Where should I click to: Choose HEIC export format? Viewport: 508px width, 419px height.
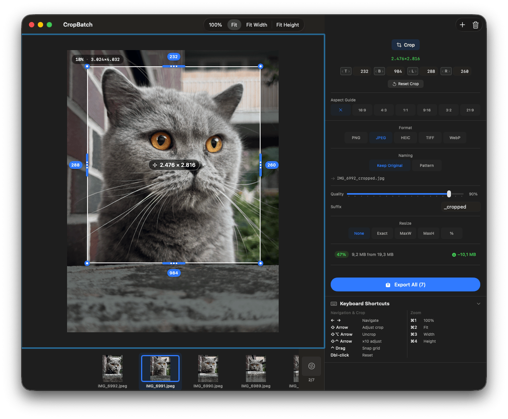pos(405,138)
